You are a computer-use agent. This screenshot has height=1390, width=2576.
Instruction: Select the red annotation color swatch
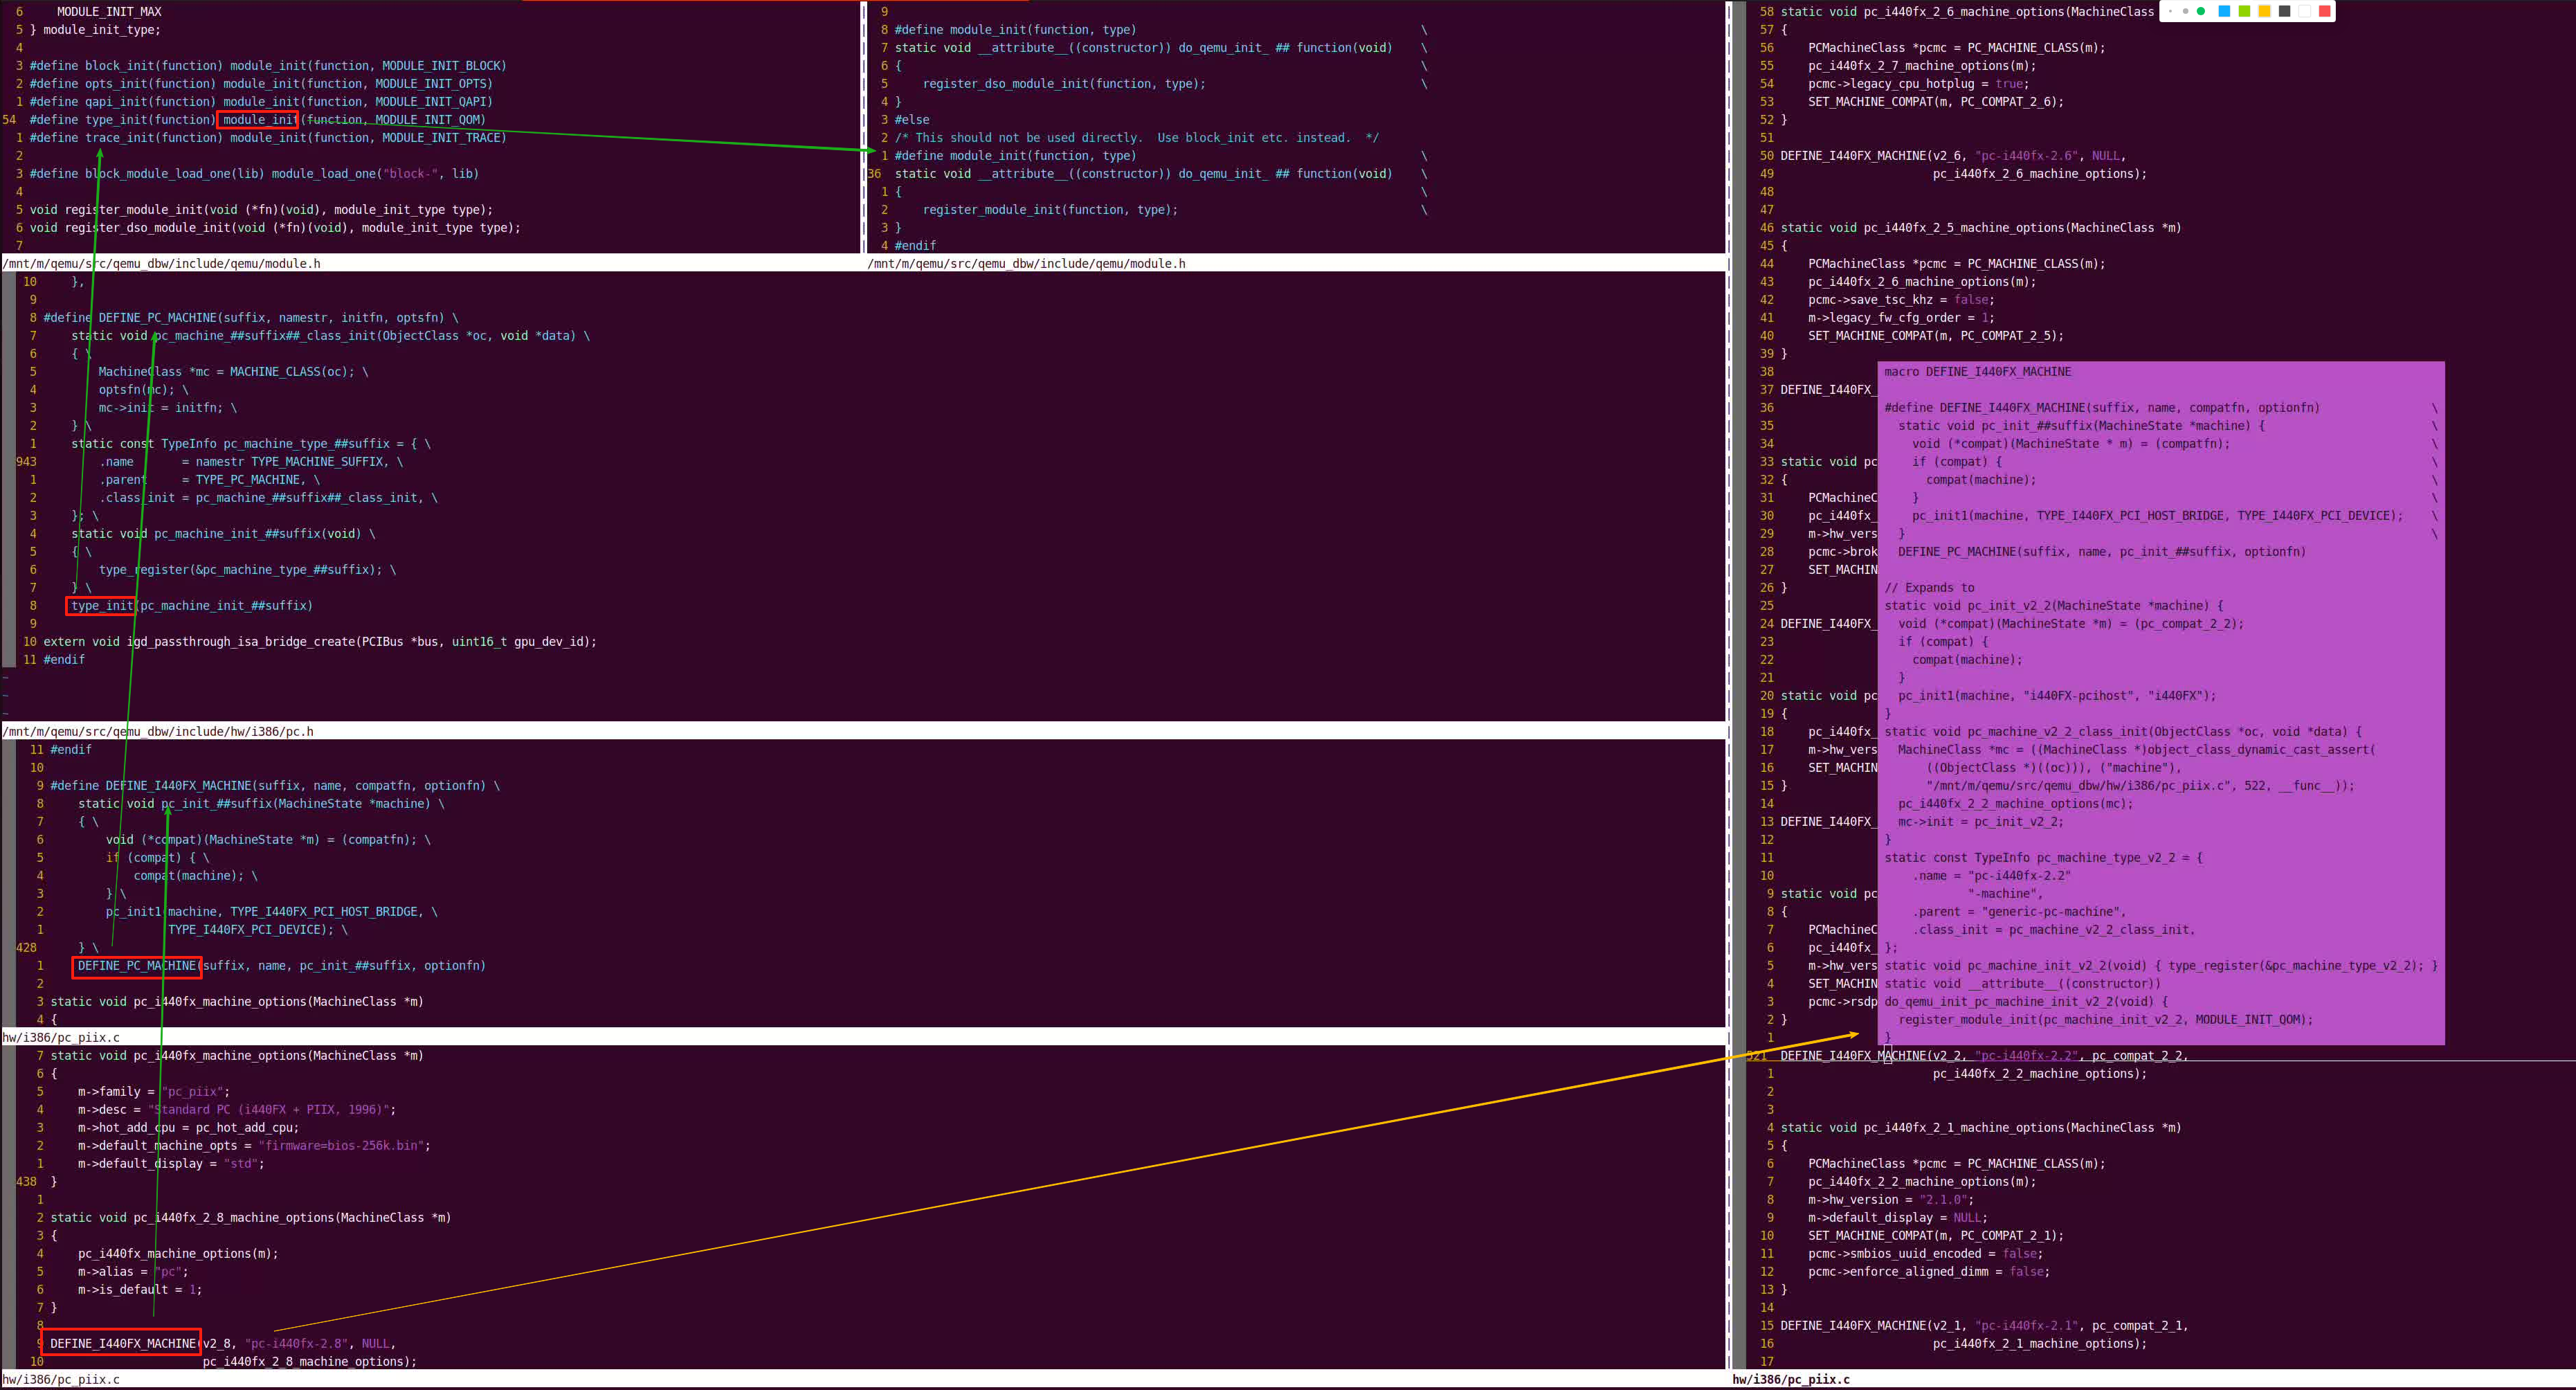click(x=2325, y=11)
